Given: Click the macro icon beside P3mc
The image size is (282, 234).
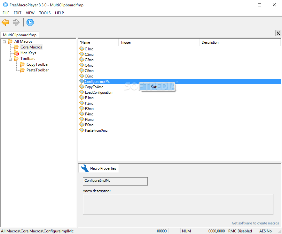Looking at the screenshot, I should pyautogui.click(x=82, y=108).
